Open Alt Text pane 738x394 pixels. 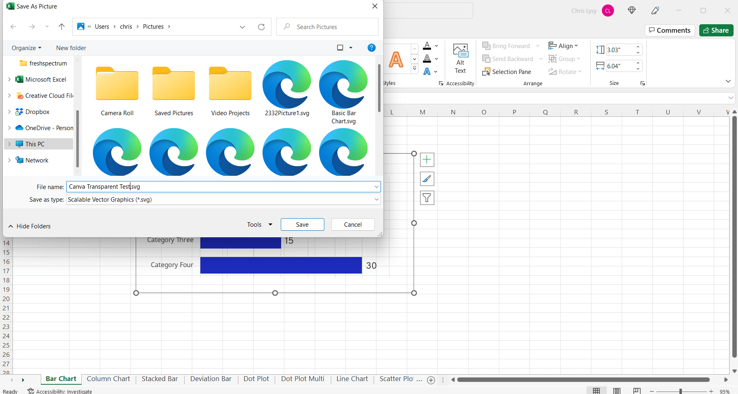[x=460, y=59]
